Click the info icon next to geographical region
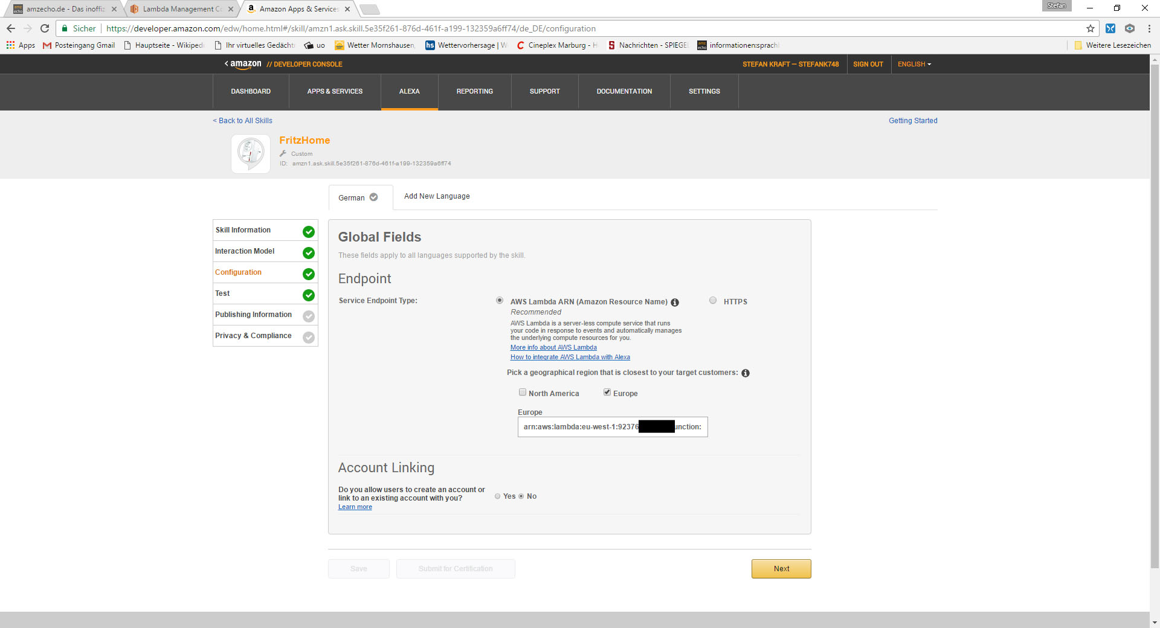1160x628 pixels. (x=746, y=373)
